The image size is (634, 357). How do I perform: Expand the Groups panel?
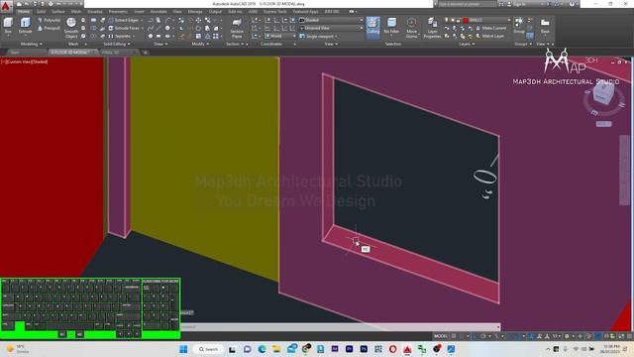point(523,44)
